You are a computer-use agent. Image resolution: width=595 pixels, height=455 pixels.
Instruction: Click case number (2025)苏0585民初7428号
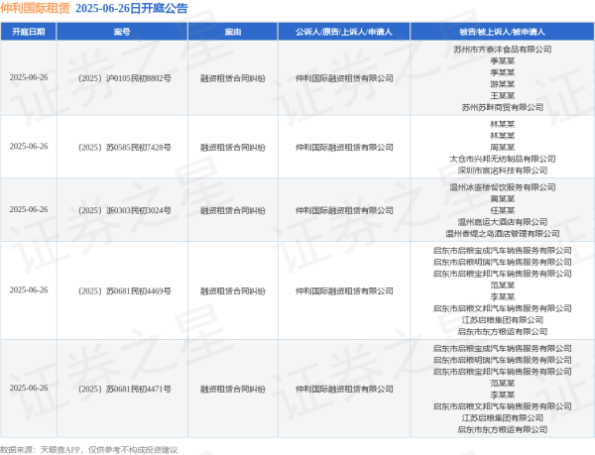pyautogui.click(x=125, y=147)
